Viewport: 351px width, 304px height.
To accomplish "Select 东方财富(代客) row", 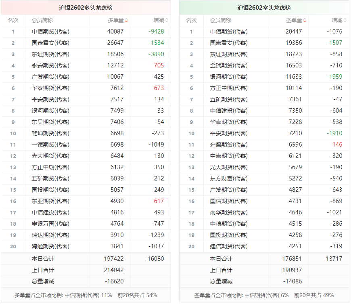I will tap(264, 178).
